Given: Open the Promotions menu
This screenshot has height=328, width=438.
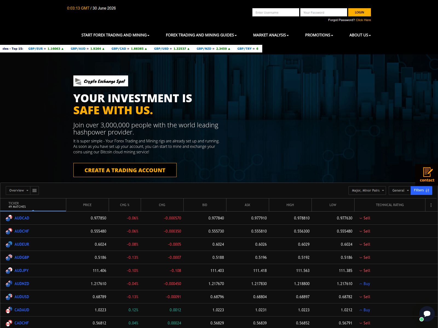Looking at the screenshot, I should pos(319,35).
